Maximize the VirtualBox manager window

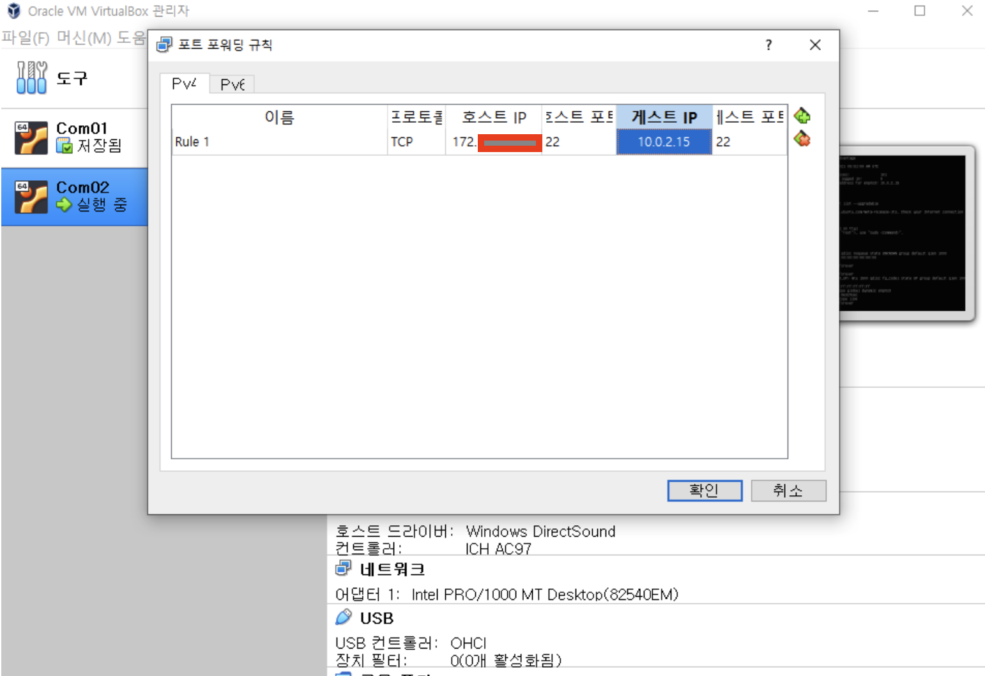point(920,11)
